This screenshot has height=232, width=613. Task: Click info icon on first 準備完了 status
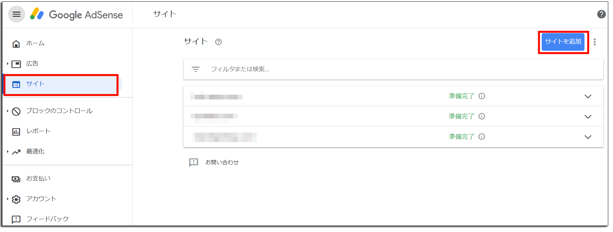point(482,96)
